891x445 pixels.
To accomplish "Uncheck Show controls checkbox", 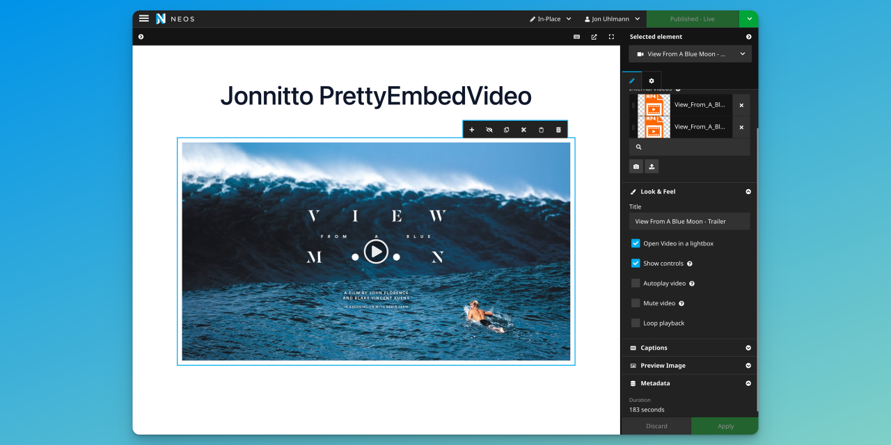I will (x=636, y=264).
